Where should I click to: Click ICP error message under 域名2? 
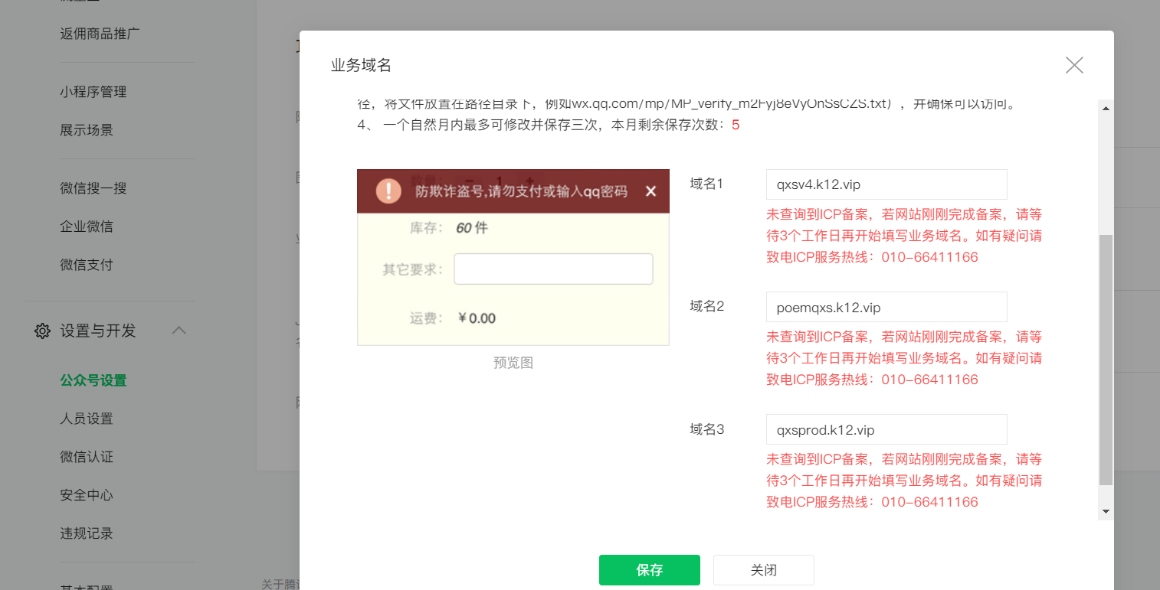coord(904,358)
